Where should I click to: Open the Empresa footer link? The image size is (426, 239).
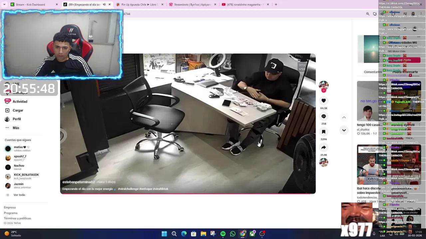coord(10,207)
